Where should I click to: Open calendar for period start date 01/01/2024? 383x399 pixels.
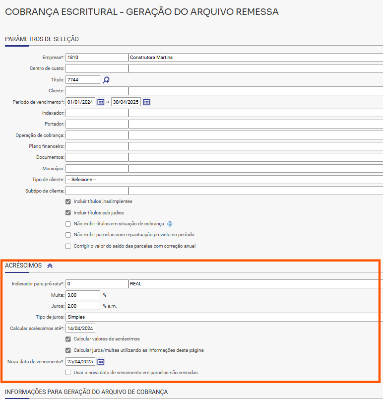pos(101,102)
